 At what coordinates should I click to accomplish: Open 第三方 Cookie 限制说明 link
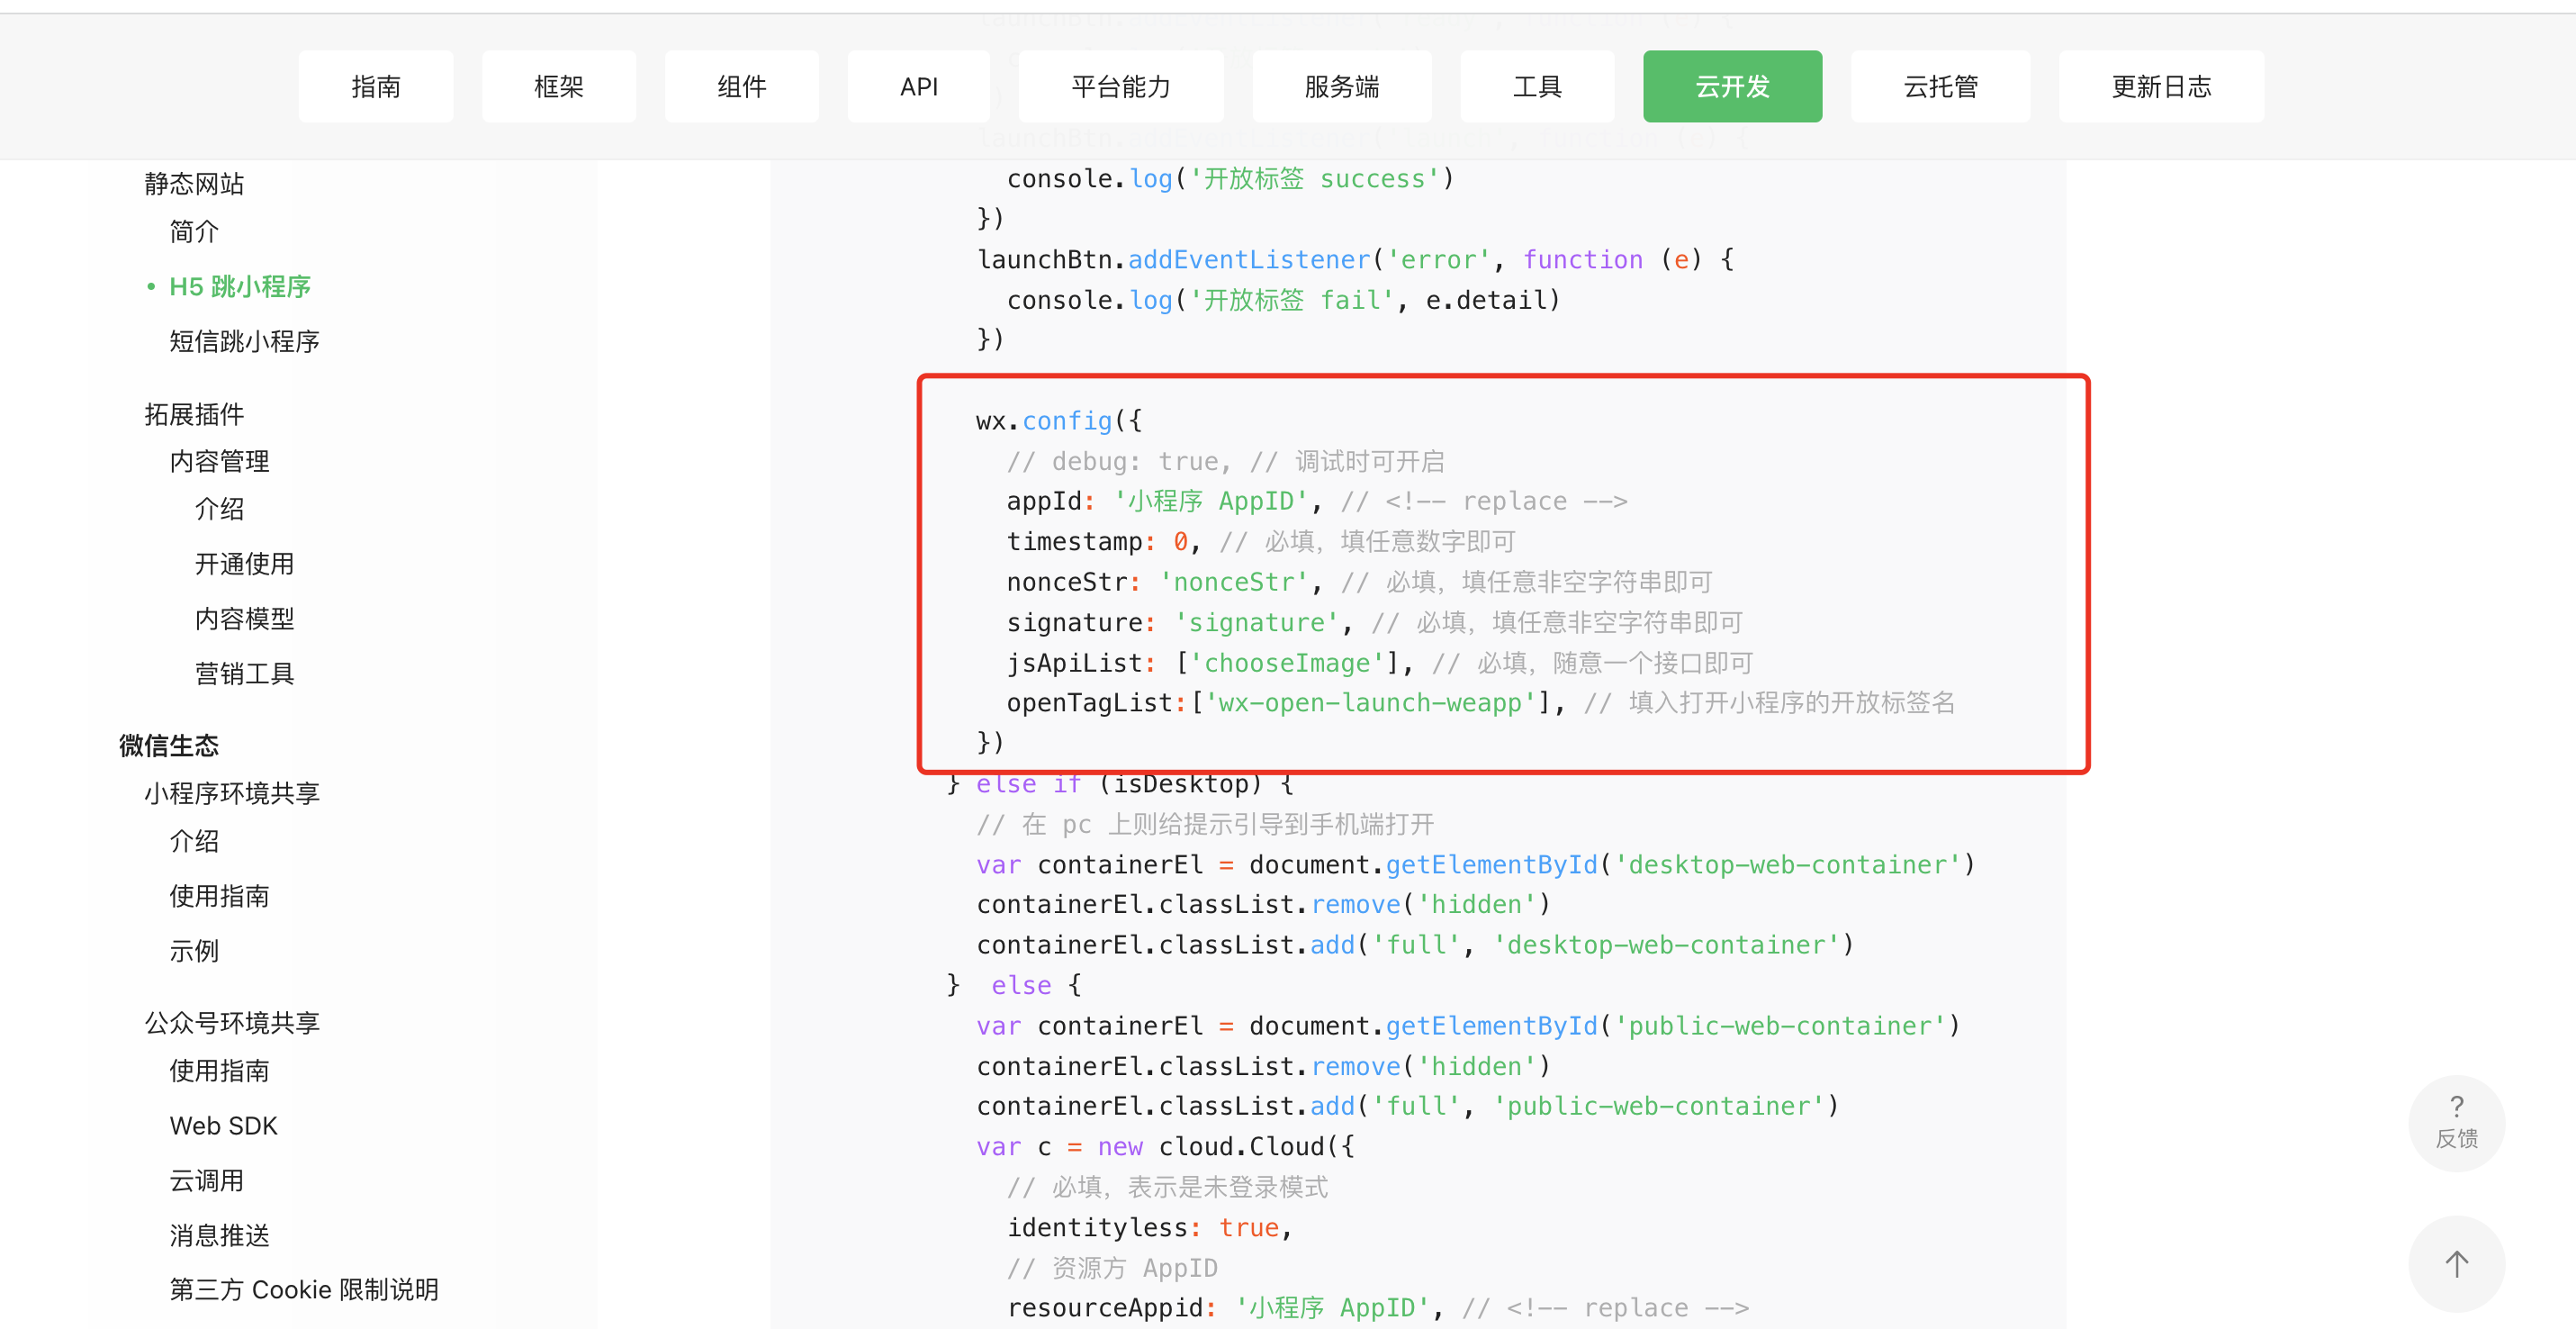304,1289
